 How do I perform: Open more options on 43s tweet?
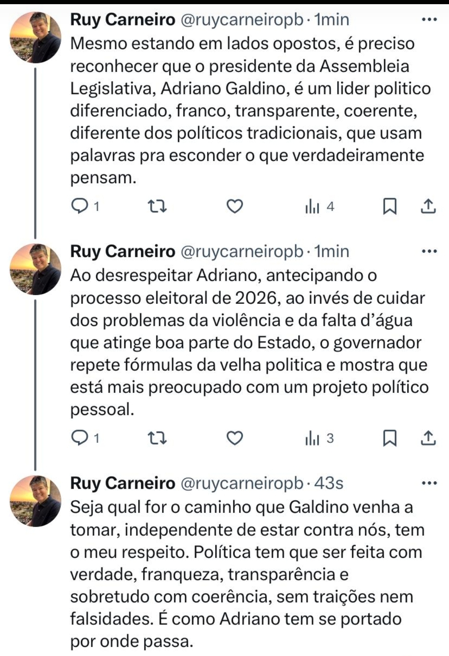click(x=429, y=483)
